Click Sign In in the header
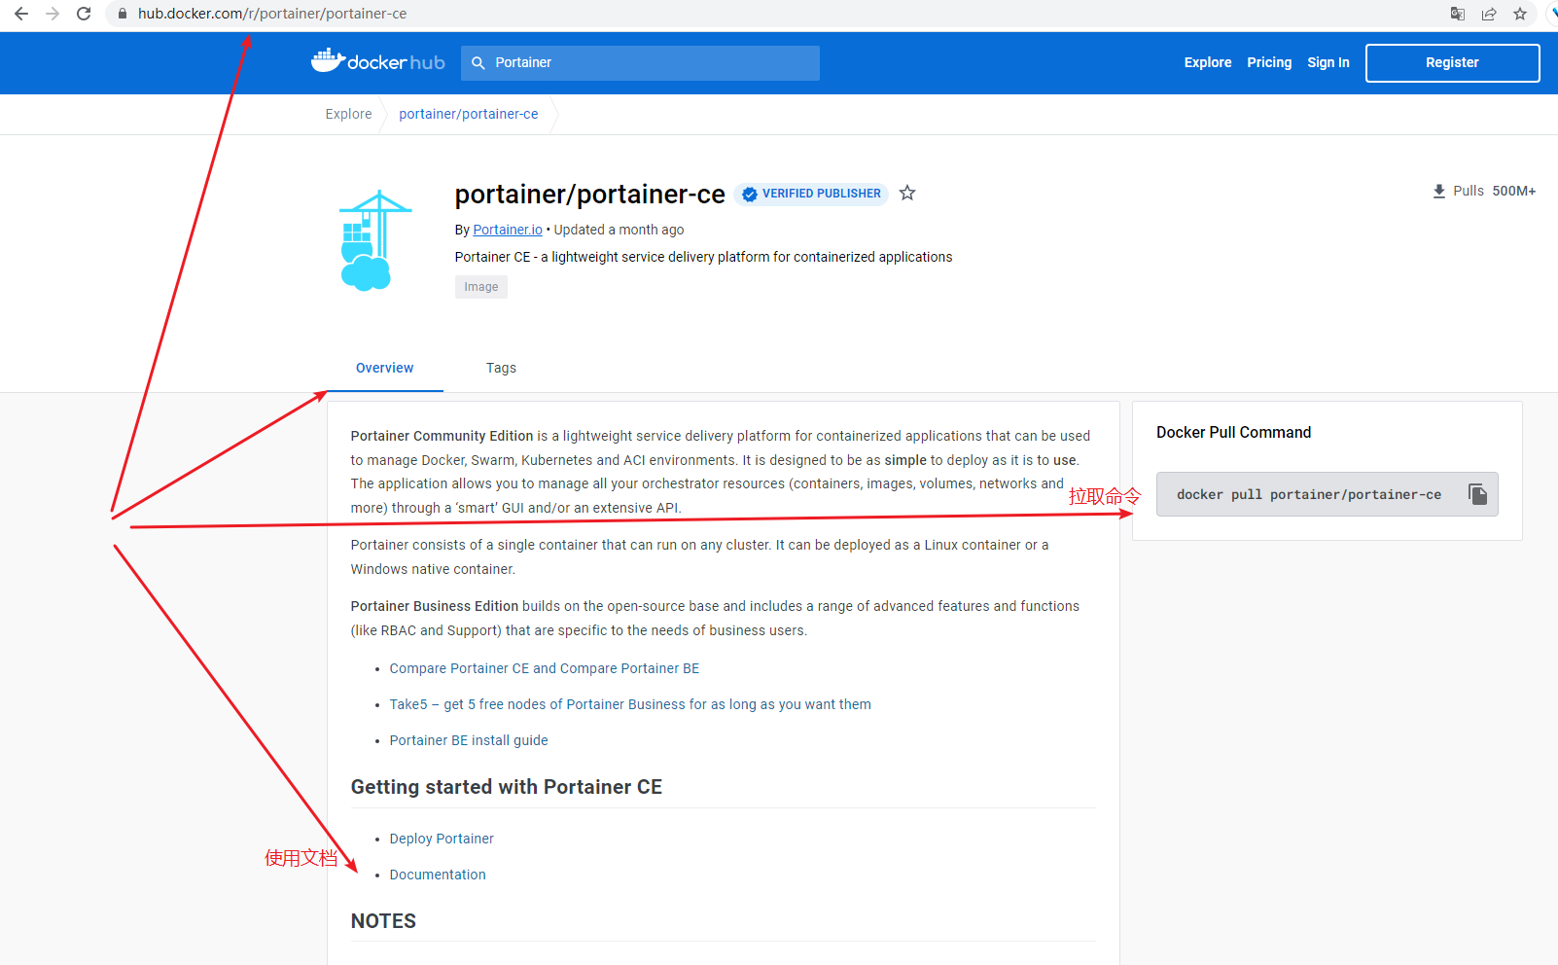The height and width of the screenshot is (965, 1558). click(x=1328, y=62)
